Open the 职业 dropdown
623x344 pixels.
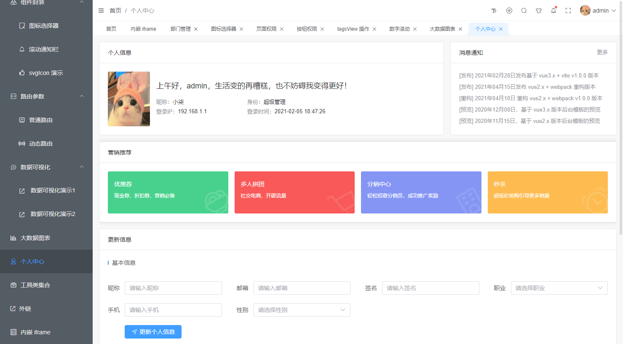point(559,288)
